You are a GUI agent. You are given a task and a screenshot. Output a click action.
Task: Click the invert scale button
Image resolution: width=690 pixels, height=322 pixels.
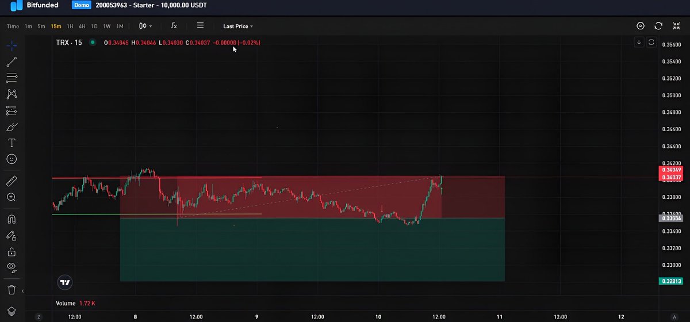pos(651,43)
